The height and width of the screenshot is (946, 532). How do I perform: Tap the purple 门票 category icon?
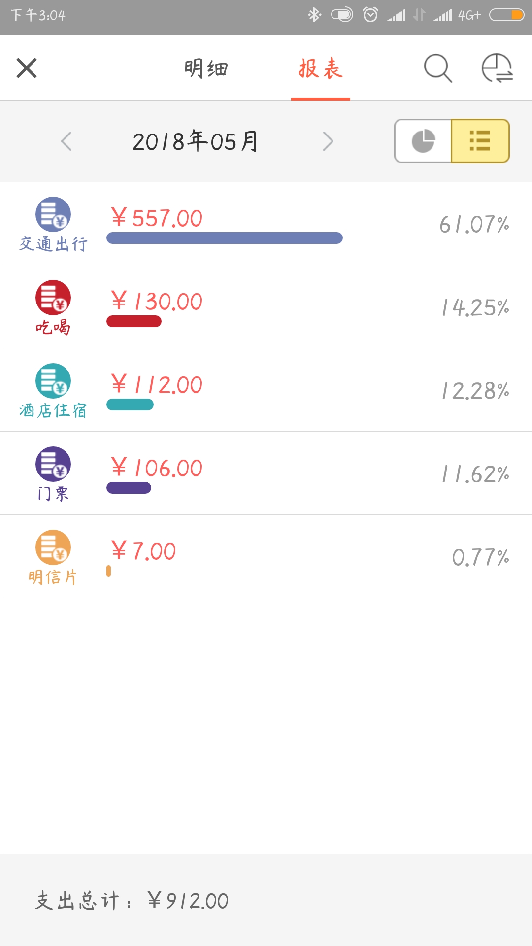pos(53,464)
